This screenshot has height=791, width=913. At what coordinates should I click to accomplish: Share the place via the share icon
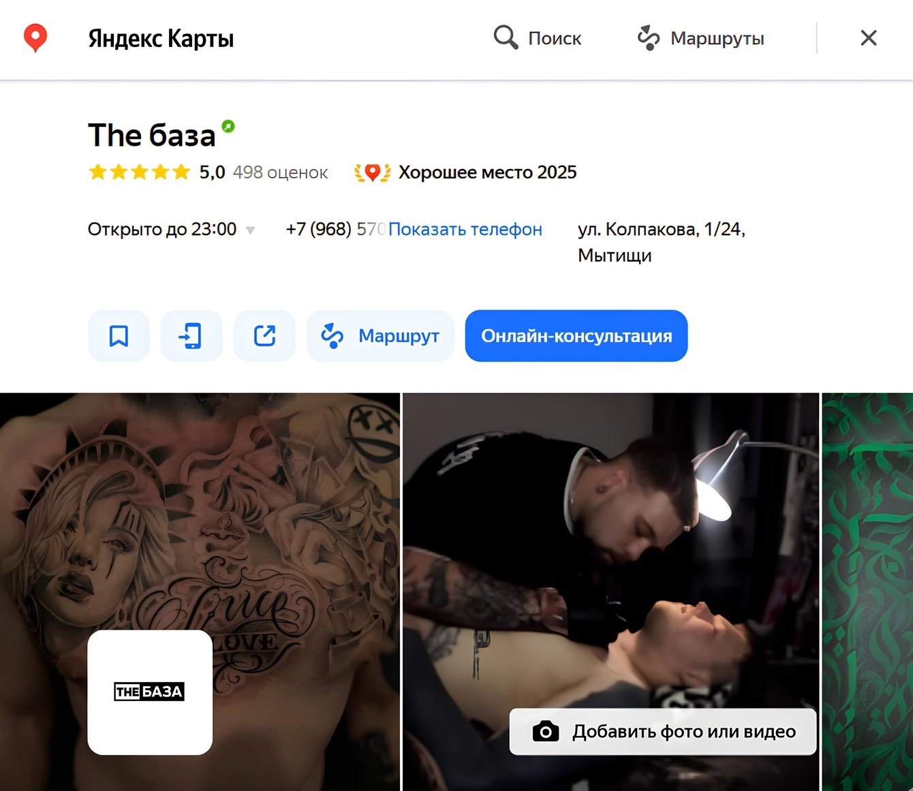[264, 336]
